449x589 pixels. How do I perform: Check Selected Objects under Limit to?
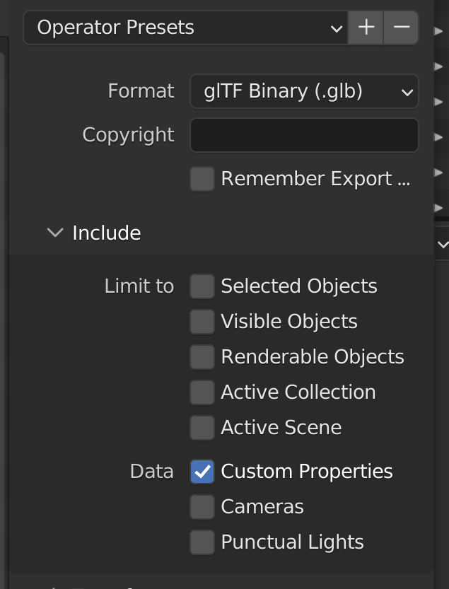click(x=202, y=286)
